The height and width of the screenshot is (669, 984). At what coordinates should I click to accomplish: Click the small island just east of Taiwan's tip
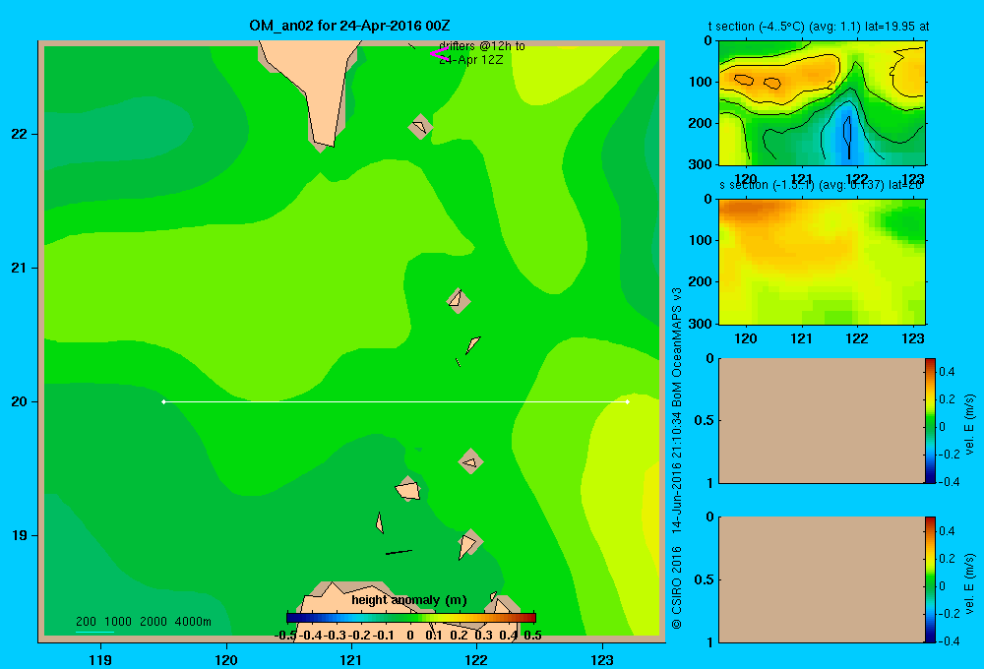pyautogui.click(x=420, y=127)
